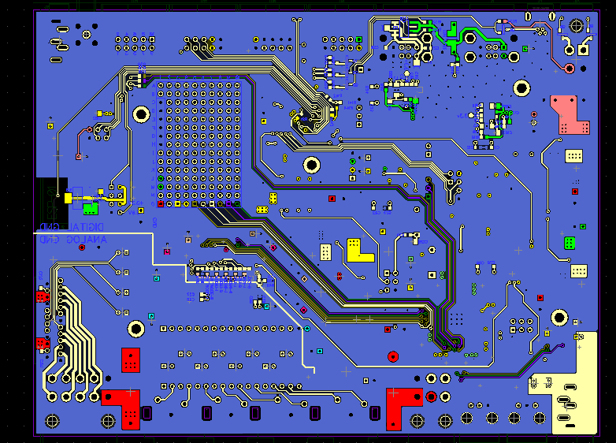This screenshot has height=443, width=616.
Task: Select the green pad beside the yellow RF trace
Action: tap(91, 209)
